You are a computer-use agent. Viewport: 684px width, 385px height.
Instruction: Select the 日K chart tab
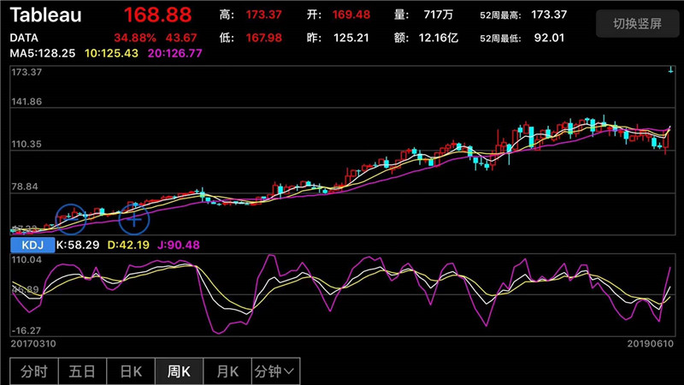tap(131, 371)
